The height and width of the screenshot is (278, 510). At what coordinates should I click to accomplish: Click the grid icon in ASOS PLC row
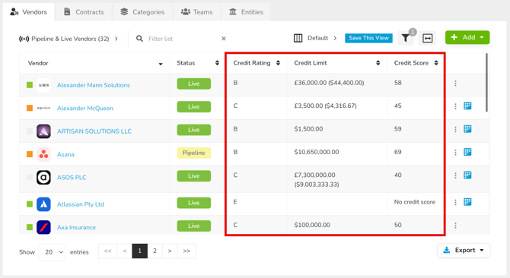(x=467, y=175)
